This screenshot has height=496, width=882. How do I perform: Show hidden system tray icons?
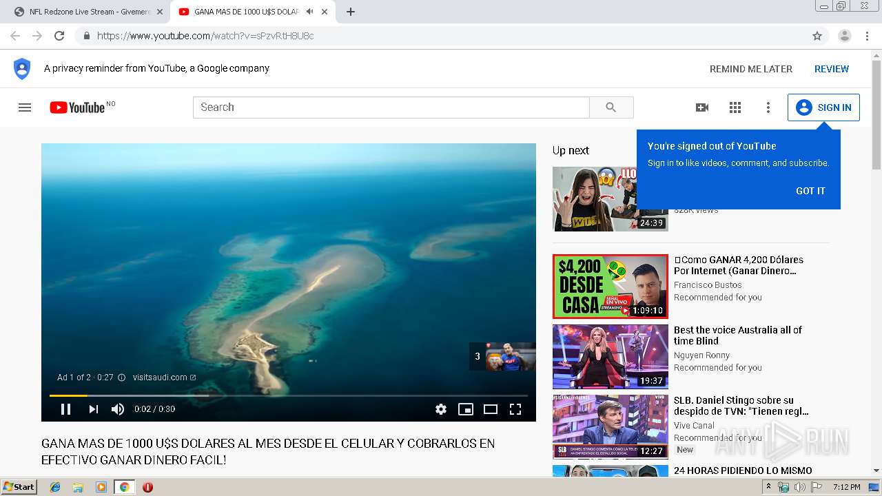[x=769, y=487]
